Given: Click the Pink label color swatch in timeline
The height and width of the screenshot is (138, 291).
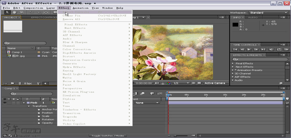Looking at the screenshot, I should [28, 103].
